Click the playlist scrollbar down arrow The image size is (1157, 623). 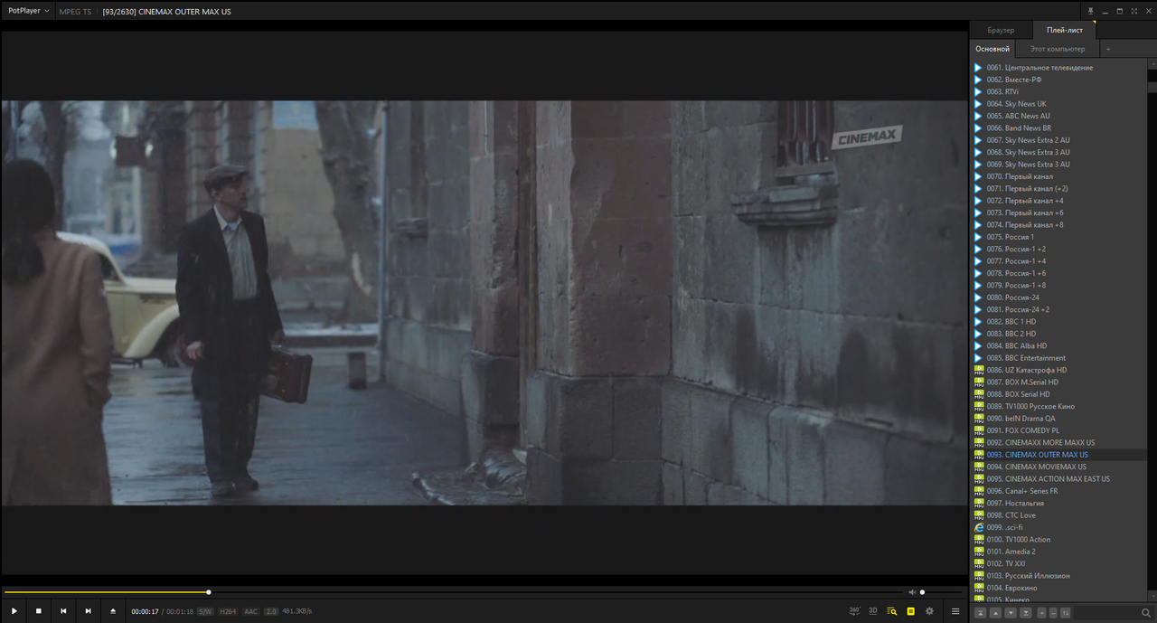(x=1152, y=597)
